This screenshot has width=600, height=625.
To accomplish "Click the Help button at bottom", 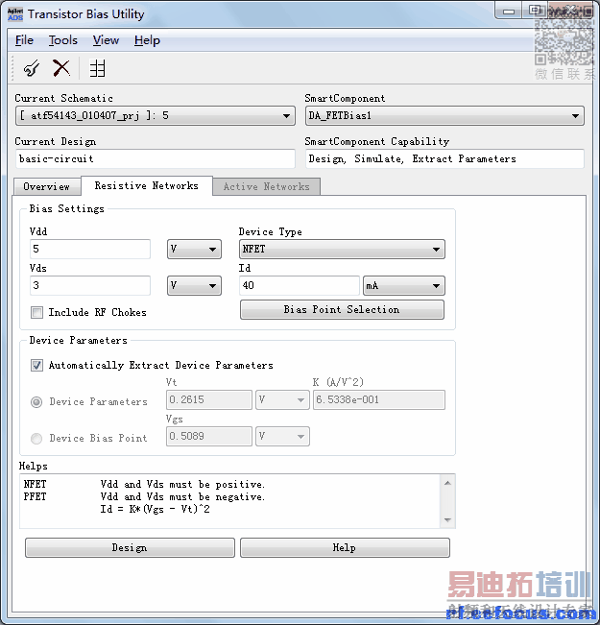I will coord(345,547).
